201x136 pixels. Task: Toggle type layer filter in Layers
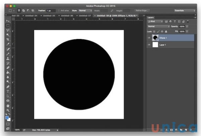coord(175,21)
